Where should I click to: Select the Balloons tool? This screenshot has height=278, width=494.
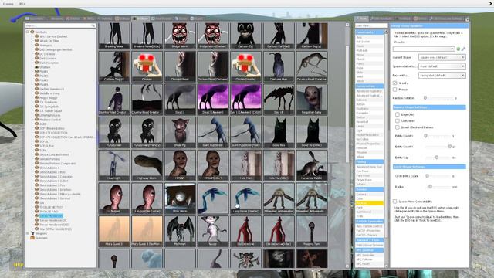point(369,100)
